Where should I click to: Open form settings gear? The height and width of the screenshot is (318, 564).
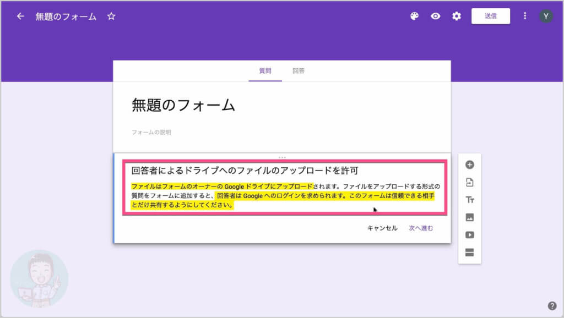pyautogui.click(x=457, y=17)
